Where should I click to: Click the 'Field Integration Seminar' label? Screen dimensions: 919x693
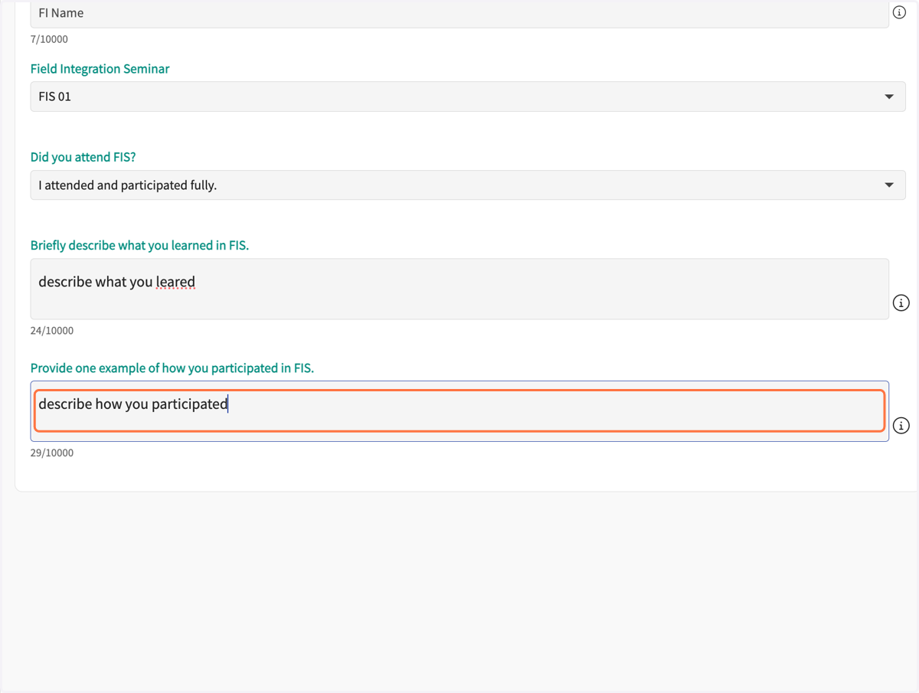(100, 69)
